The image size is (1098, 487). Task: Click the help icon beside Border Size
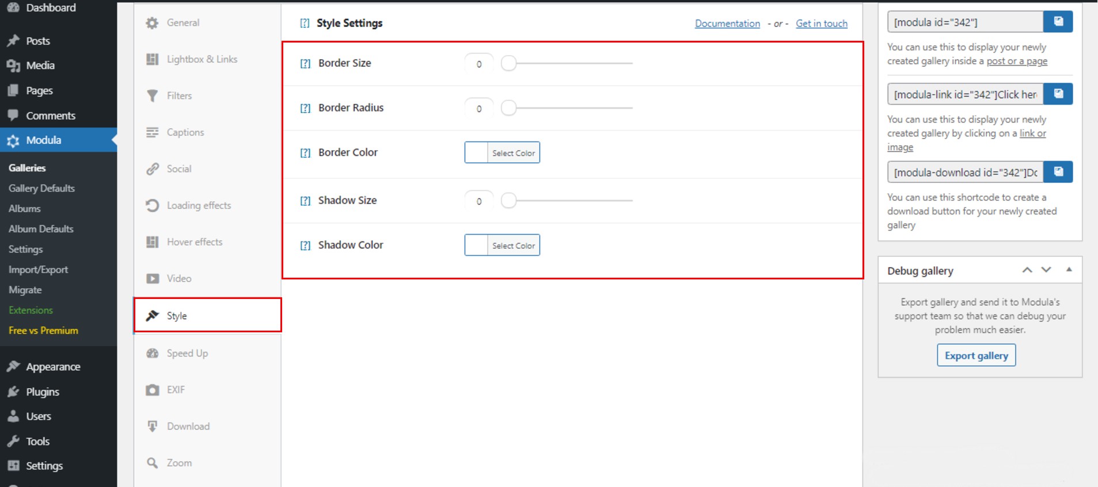click(305, 63)
